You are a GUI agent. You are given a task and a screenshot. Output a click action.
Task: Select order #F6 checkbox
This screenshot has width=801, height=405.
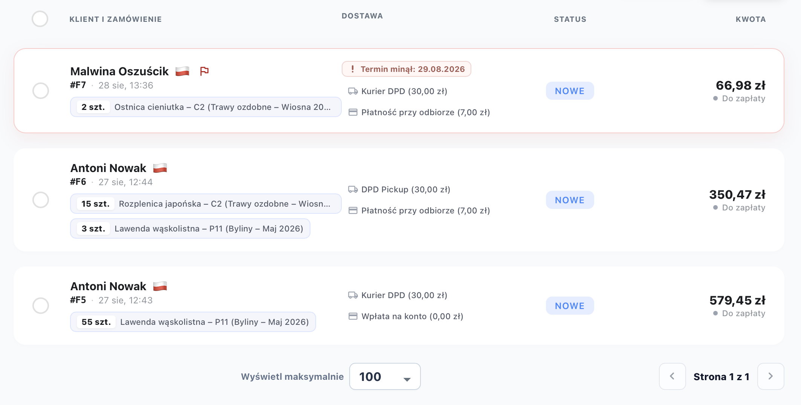[41, 200]
